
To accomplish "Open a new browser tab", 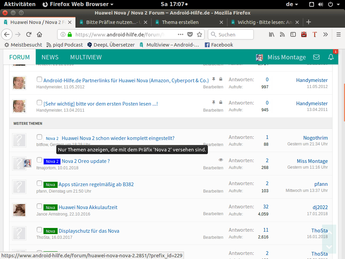I will [309, 22].
